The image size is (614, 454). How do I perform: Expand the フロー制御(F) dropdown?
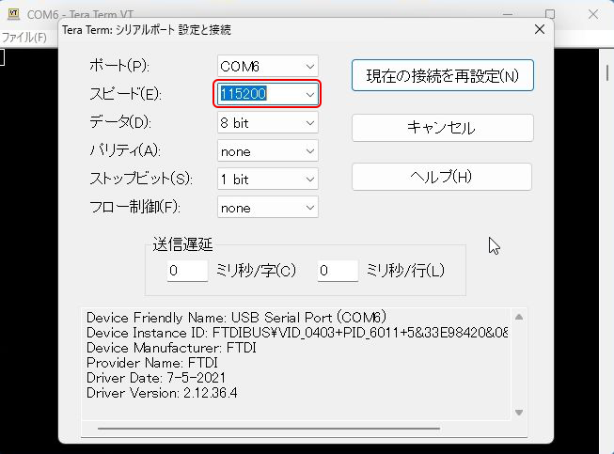268,207
